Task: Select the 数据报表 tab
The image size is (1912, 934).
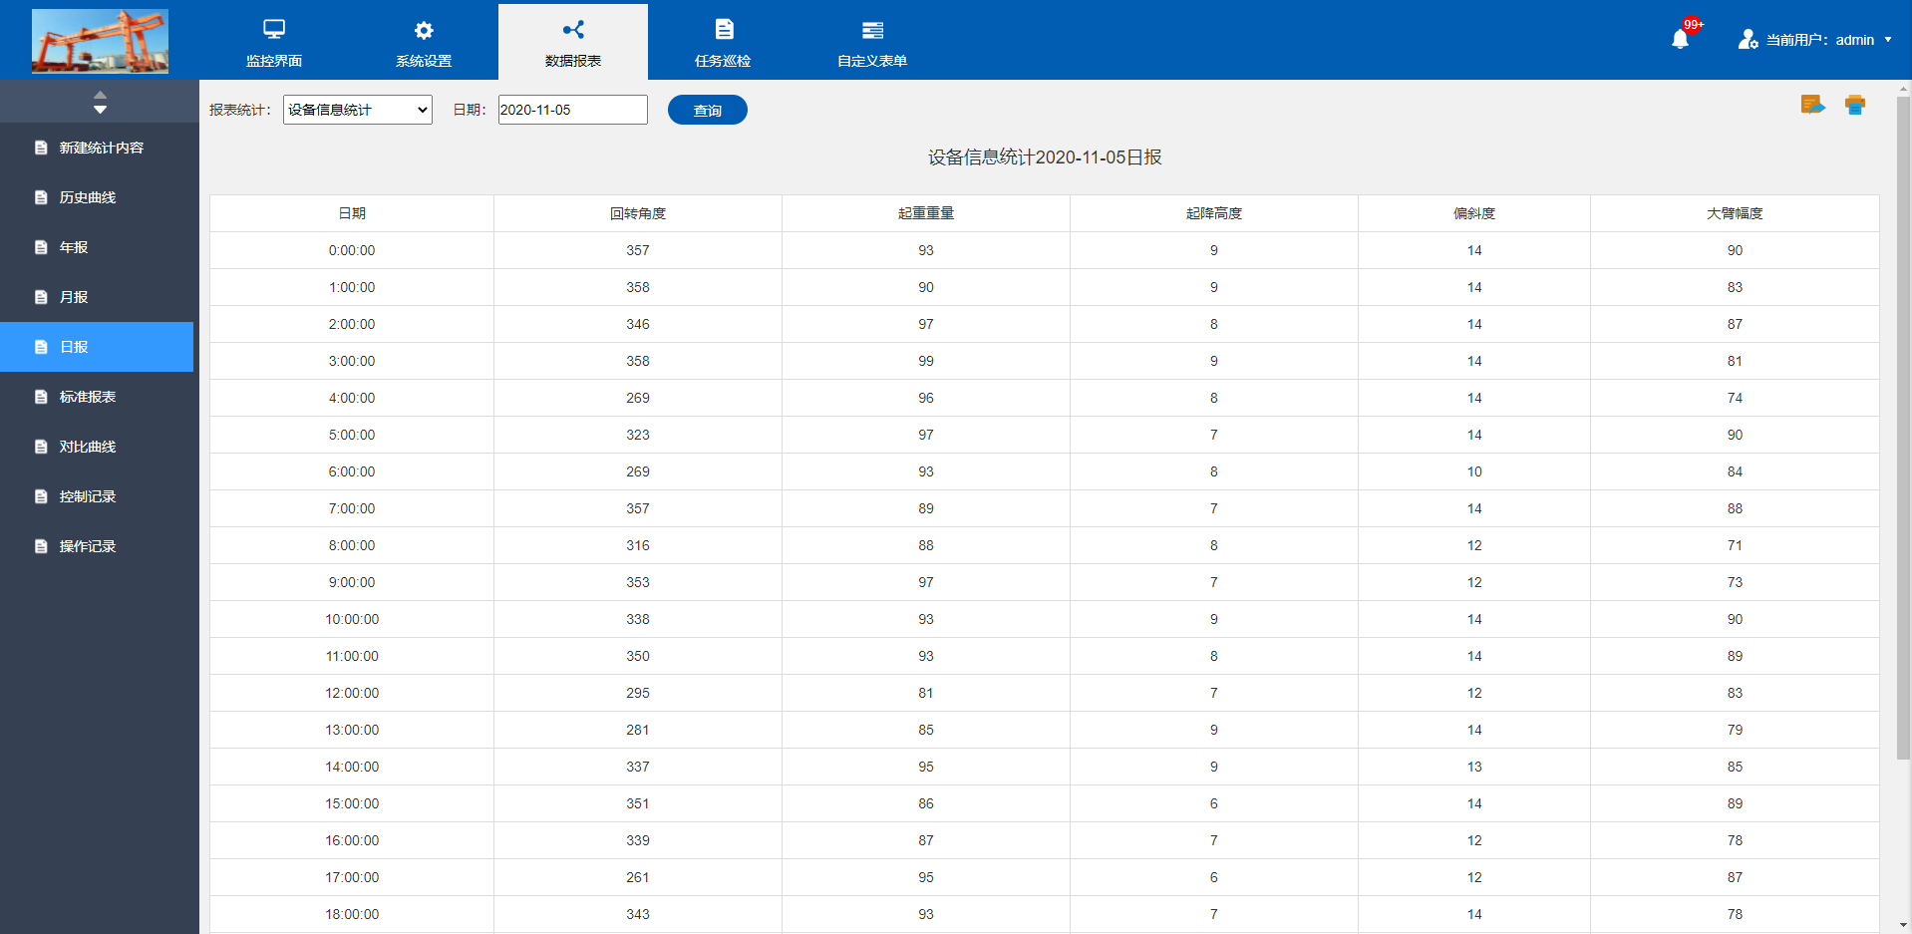Action: click(x=573, y=42)
